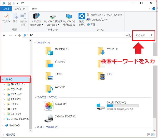
Task: Click the magnifier search icon
Action: coord(151,35)
